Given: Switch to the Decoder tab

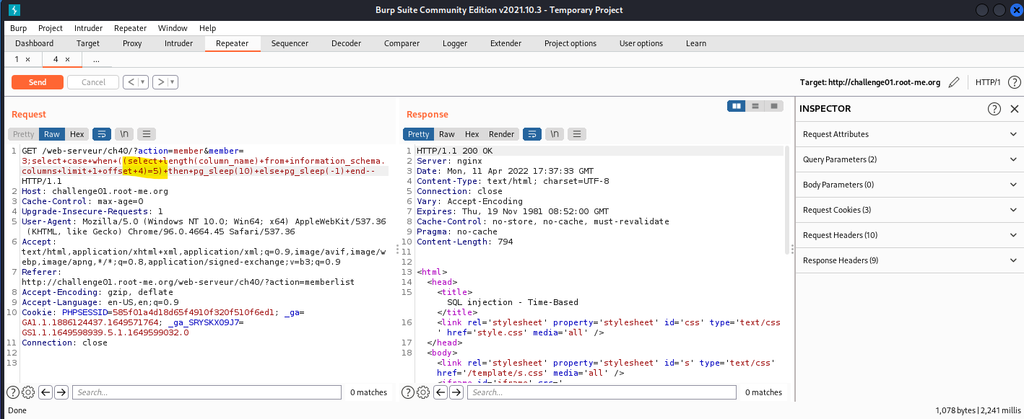Looking at the screenshot, I should click(346, 43).
